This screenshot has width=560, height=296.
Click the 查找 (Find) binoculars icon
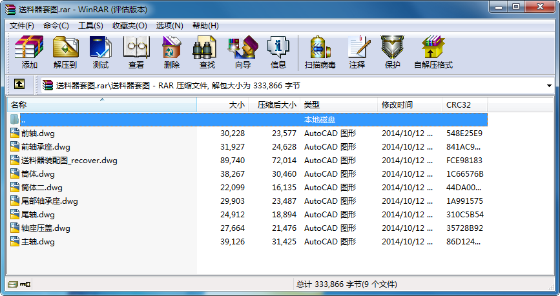tap(205, 47)
